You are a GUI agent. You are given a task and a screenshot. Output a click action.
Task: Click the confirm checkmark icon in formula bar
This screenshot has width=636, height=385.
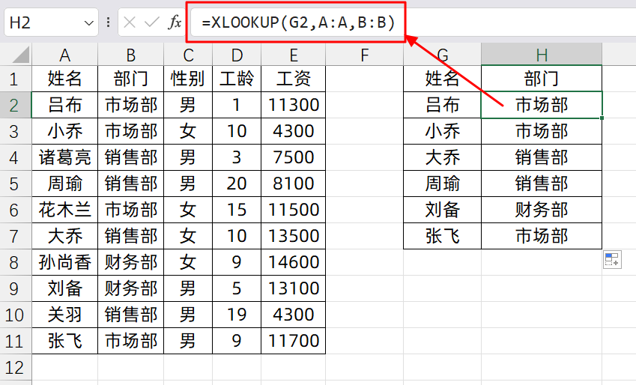[152, 22]
